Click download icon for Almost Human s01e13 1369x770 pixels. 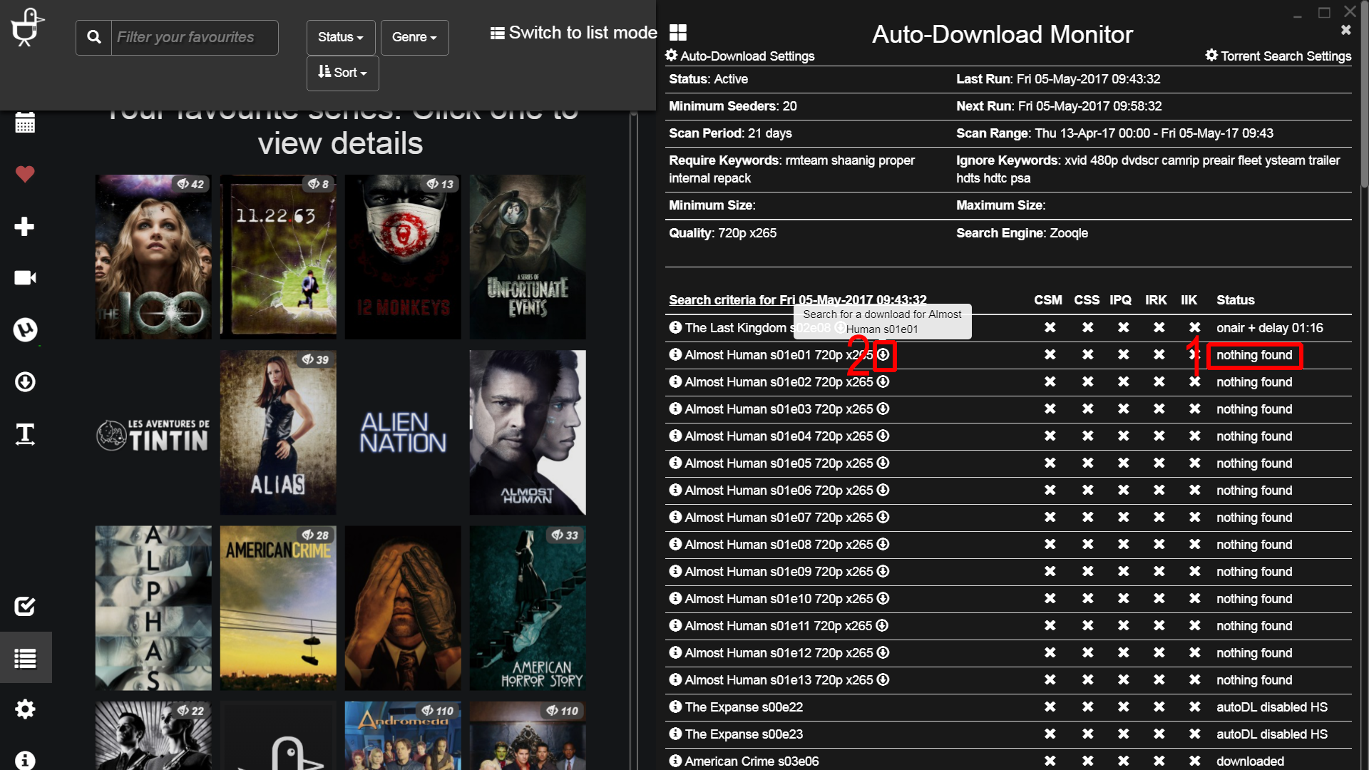coord(883,679)
